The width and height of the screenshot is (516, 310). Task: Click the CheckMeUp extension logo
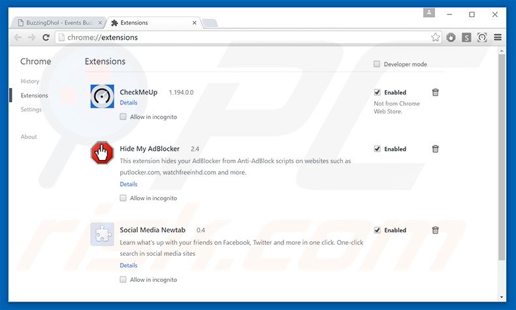(103, 97)
